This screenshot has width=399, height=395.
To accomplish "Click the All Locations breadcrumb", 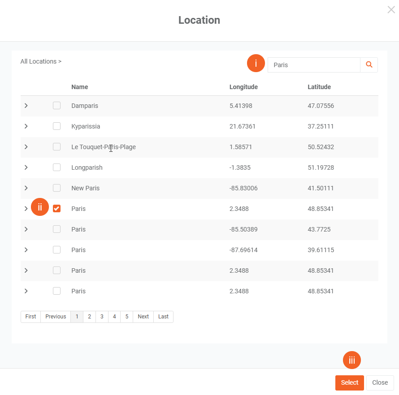I will (39, 61).
